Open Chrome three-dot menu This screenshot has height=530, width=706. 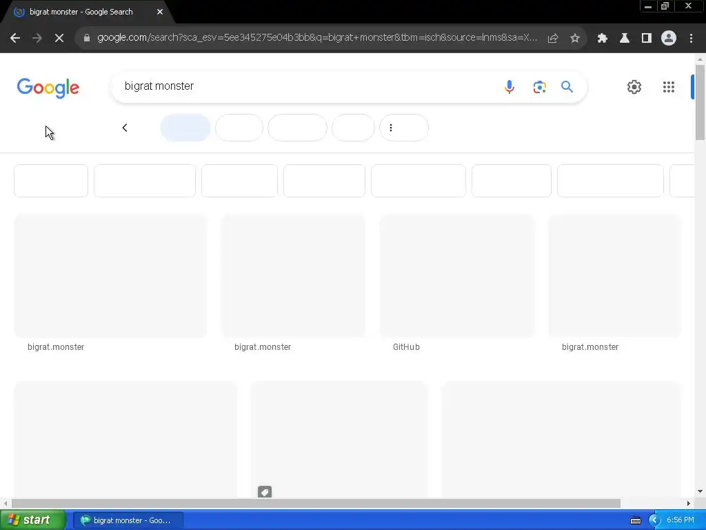point(691,39)
